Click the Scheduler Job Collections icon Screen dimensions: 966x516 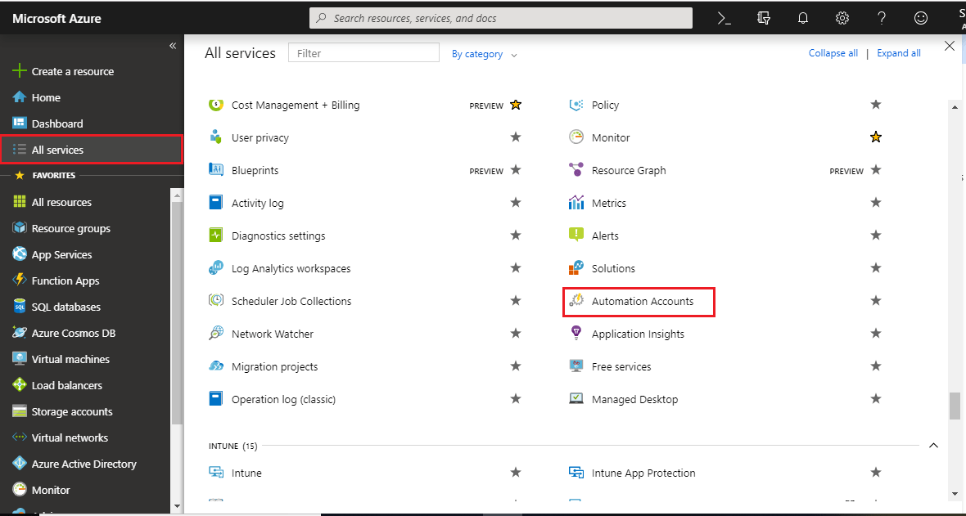tap(215, 301)
